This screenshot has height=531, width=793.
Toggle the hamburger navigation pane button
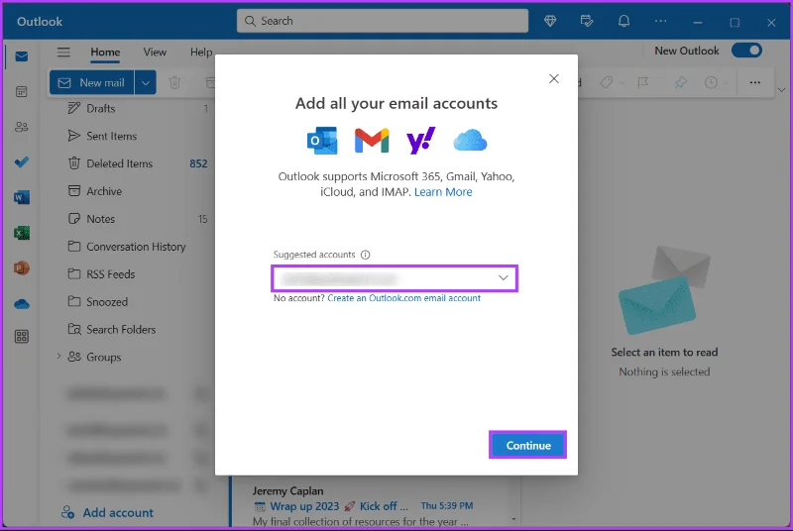tap(63, 53)
